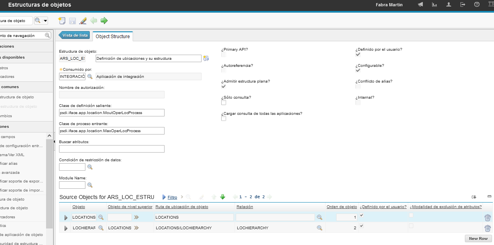Click the Clear Changes eraser icon
This screenshot has height=245, width=494.
tap(83, 21)
